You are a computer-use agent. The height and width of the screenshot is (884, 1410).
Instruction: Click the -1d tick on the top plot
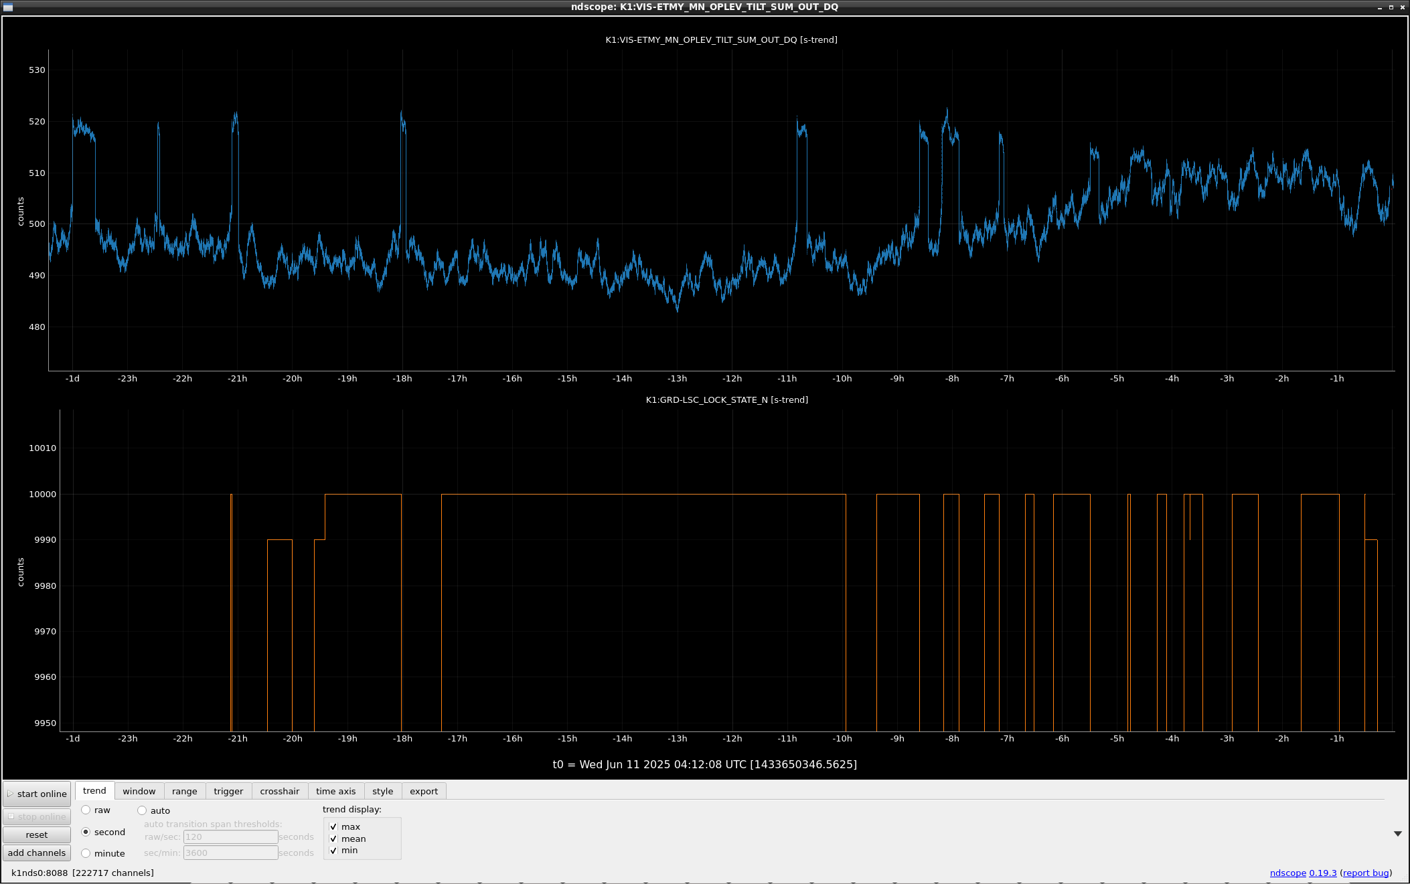(x=72, y=379)
